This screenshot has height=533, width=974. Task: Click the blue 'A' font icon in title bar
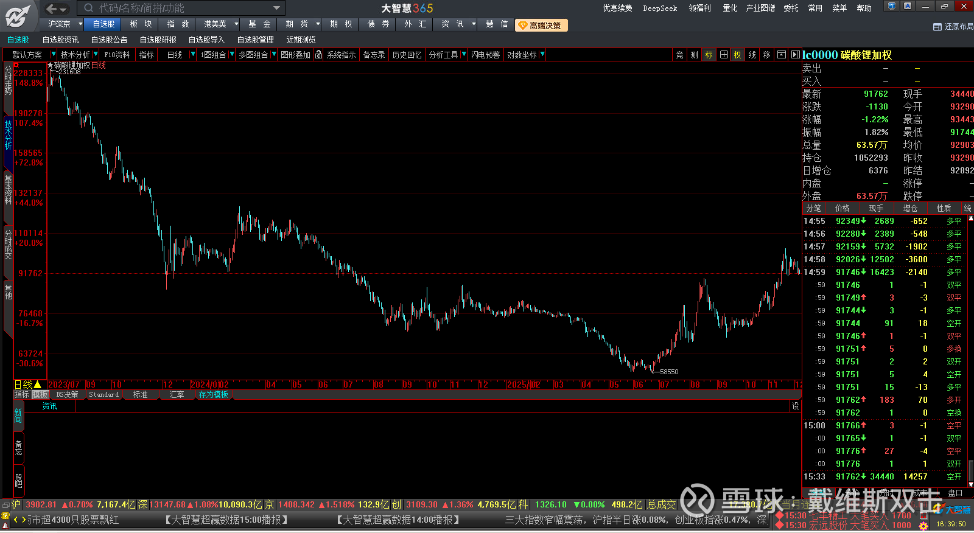pos(908,6)
